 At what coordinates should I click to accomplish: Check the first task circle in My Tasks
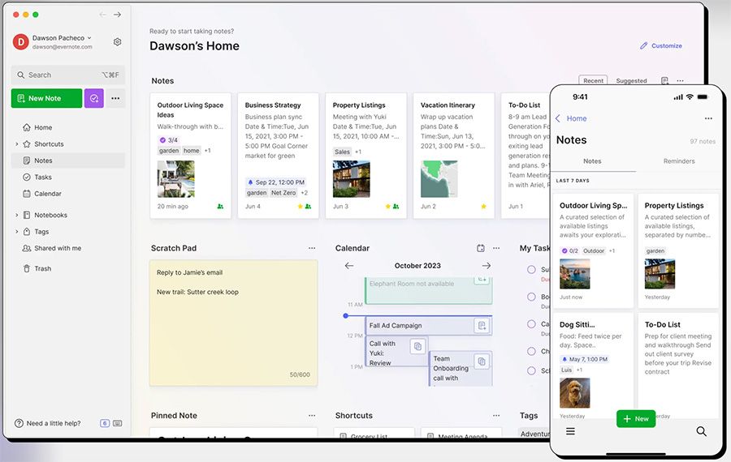(x=531, y=269)
